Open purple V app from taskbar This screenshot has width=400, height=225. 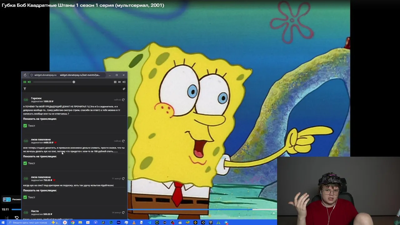(x=96, y=222)
